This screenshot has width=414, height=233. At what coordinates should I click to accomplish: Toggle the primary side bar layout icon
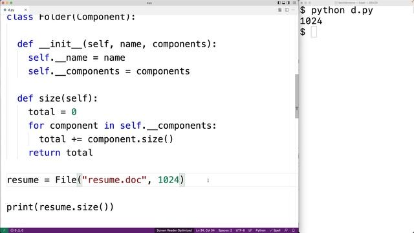pos(279,3)
